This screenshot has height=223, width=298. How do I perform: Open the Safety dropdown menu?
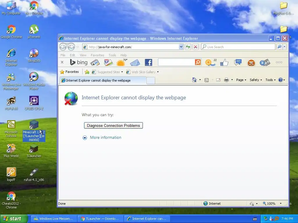(256, 80)
